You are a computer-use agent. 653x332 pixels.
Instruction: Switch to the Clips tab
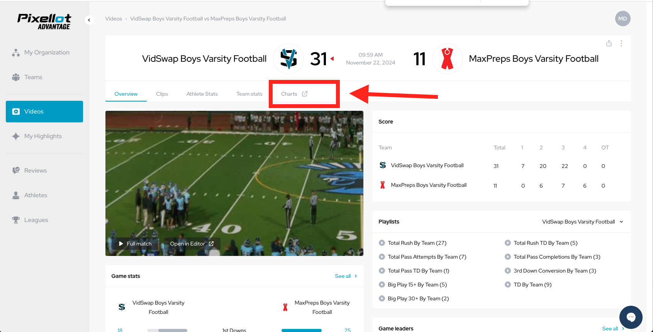tap(162, 94)
